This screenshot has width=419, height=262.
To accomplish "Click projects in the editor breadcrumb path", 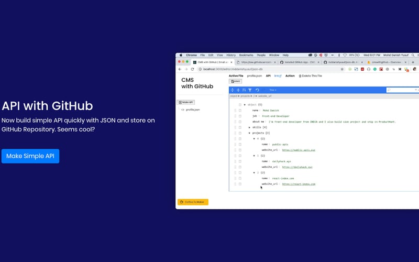I will (245, 96).
